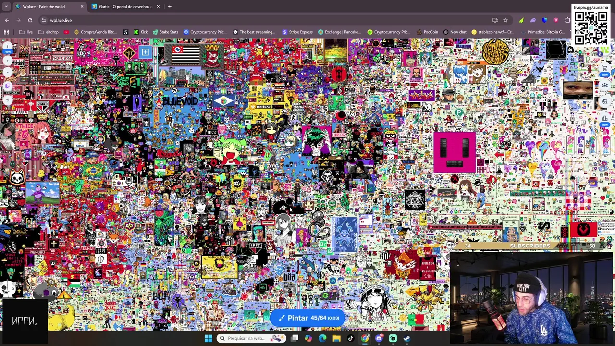Screen dimensions: 615x346
Task: Bookmark this page with the star icon
Action: tap(505, 20)
